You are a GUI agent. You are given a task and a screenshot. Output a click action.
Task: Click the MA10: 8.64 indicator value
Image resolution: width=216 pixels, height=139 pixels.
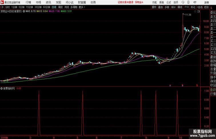tap(42, 11)
